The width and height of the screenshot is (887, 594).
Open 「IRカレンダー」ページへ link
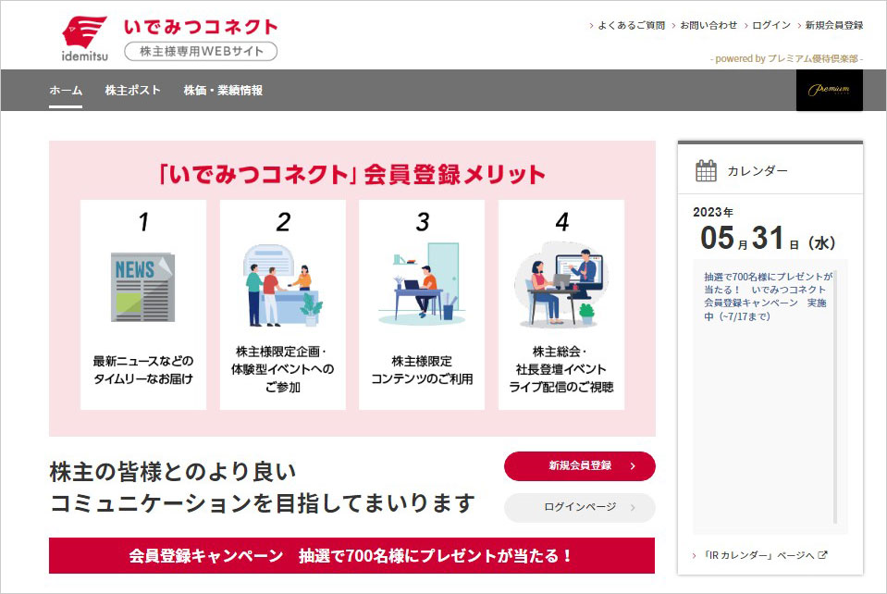click(758, 555)
